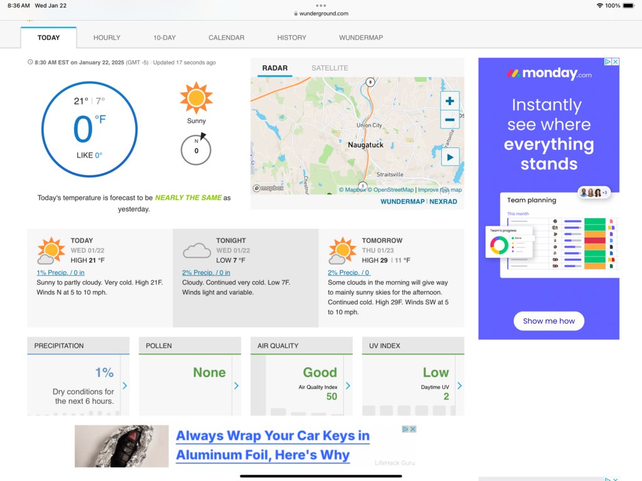Zoom in on the radar map
Screen dimensions: 642x481
[449, 101]
